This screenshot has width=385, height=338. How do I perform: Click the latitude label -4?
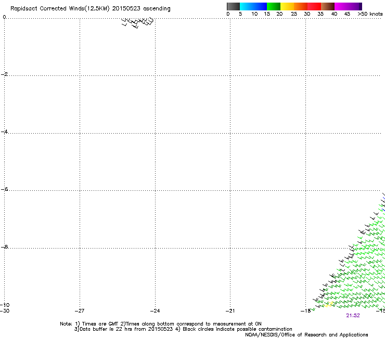[4, 132]
